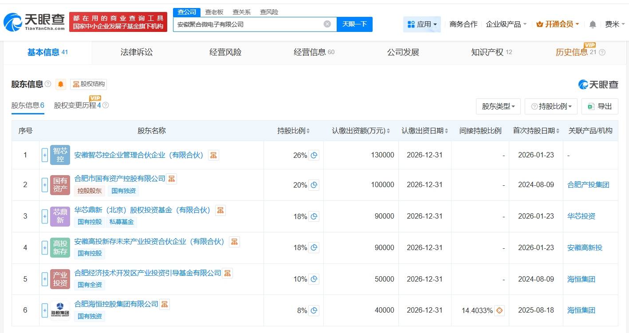Screen dimensions: 629x333
Task: Click the indirect holding icon beside 14.4033%
Action: (x=500, y=310)
